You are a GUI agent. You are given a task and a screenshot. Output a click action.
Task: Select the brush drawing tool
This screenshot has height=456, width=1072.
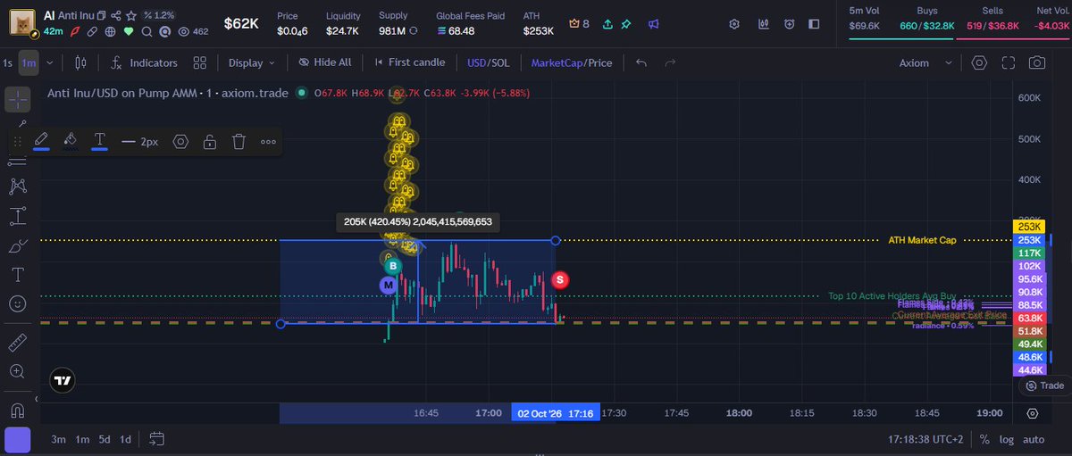coord(18,245)
